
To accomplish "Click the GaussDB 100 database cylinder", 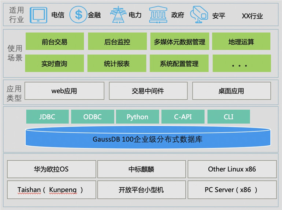I will point(148,137).
